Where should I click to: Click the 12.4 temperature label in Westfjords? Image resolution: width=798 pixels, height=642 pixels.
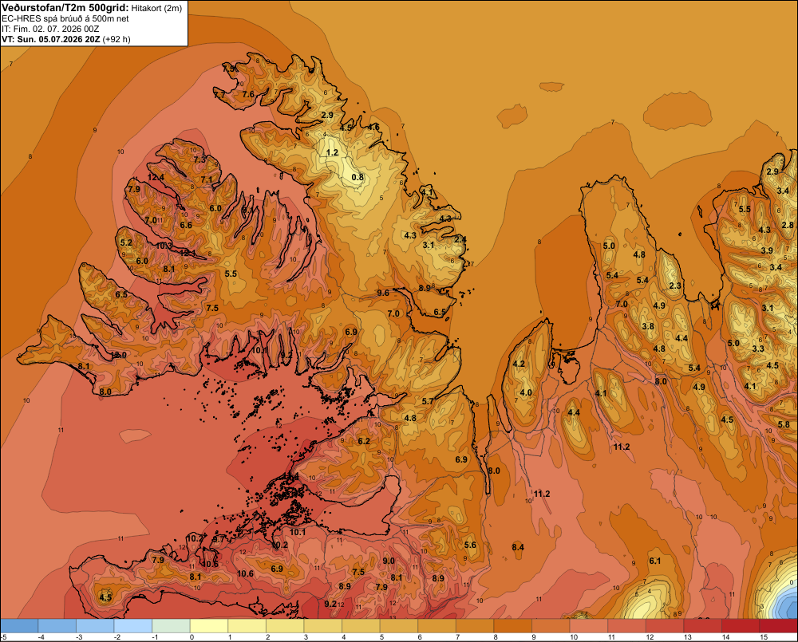156,177
